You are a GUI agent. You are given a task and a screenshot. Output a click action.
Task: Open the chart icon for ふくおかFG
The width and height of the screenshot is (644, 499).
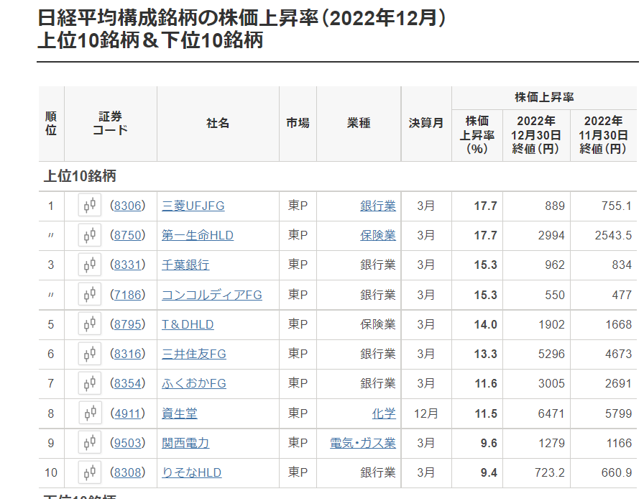pos(90,383)
